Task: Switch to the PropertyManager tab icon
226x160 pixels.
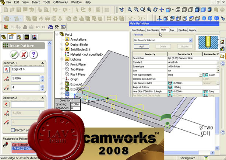Action: coord(11,37)
